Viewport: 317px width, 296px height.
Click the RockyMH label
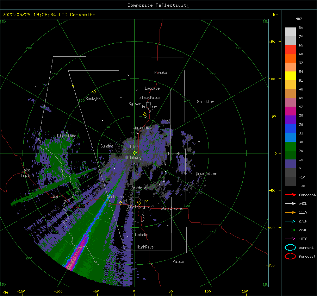(x=93, y=99)
